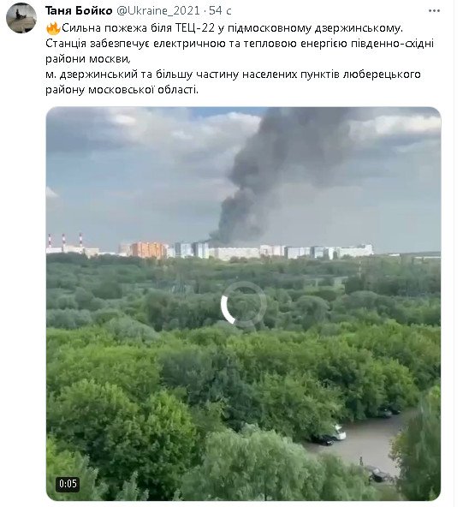Screen dimensions: 463x507
Task: Open the three-dot more options menu
Action: (434, 11)
